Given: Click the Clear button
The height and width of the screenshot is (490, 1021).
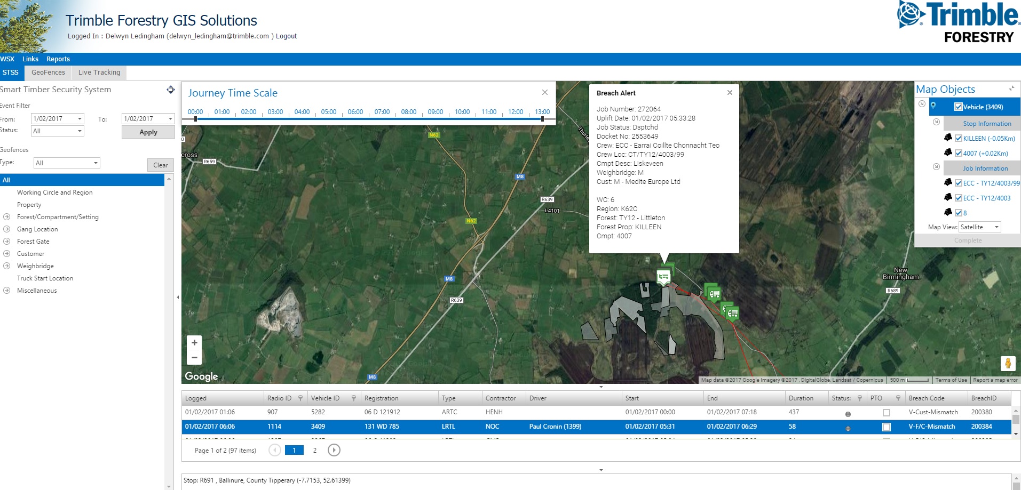Looking at the screenshot, I should pyautogui.click(x=161, y=165).
